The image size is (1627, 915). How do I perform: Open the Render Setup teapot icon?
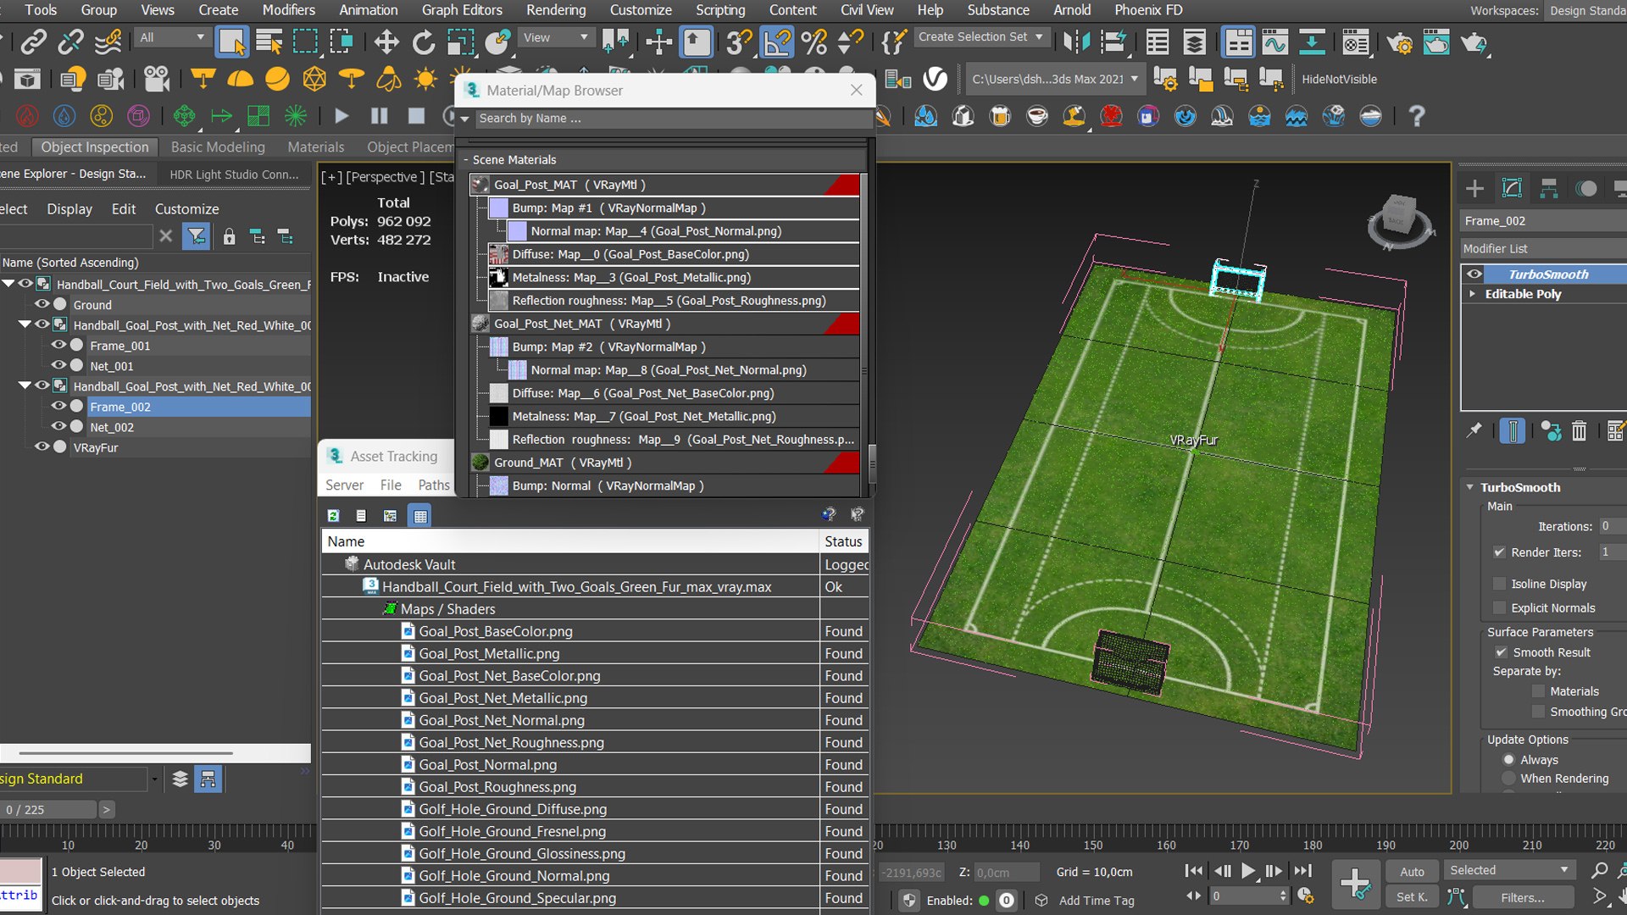point(1399,42)
